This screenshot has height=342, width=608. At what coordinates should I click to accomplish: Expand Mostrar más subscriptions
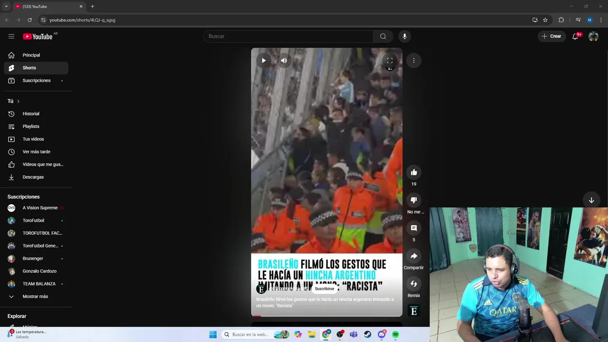[36, 296]
